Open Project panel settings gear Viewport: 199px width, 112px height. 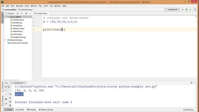coord(26,13)
